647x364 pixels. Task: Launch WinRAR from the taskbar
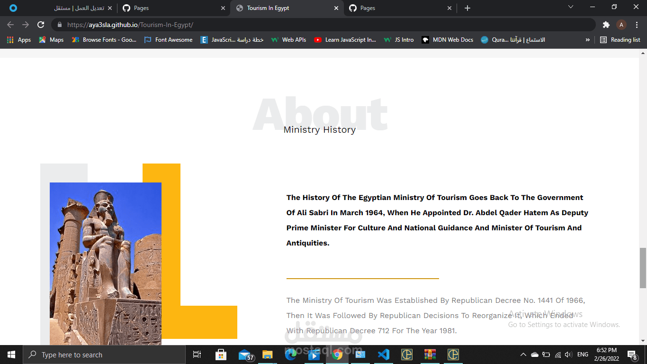[x=430, y=355]
